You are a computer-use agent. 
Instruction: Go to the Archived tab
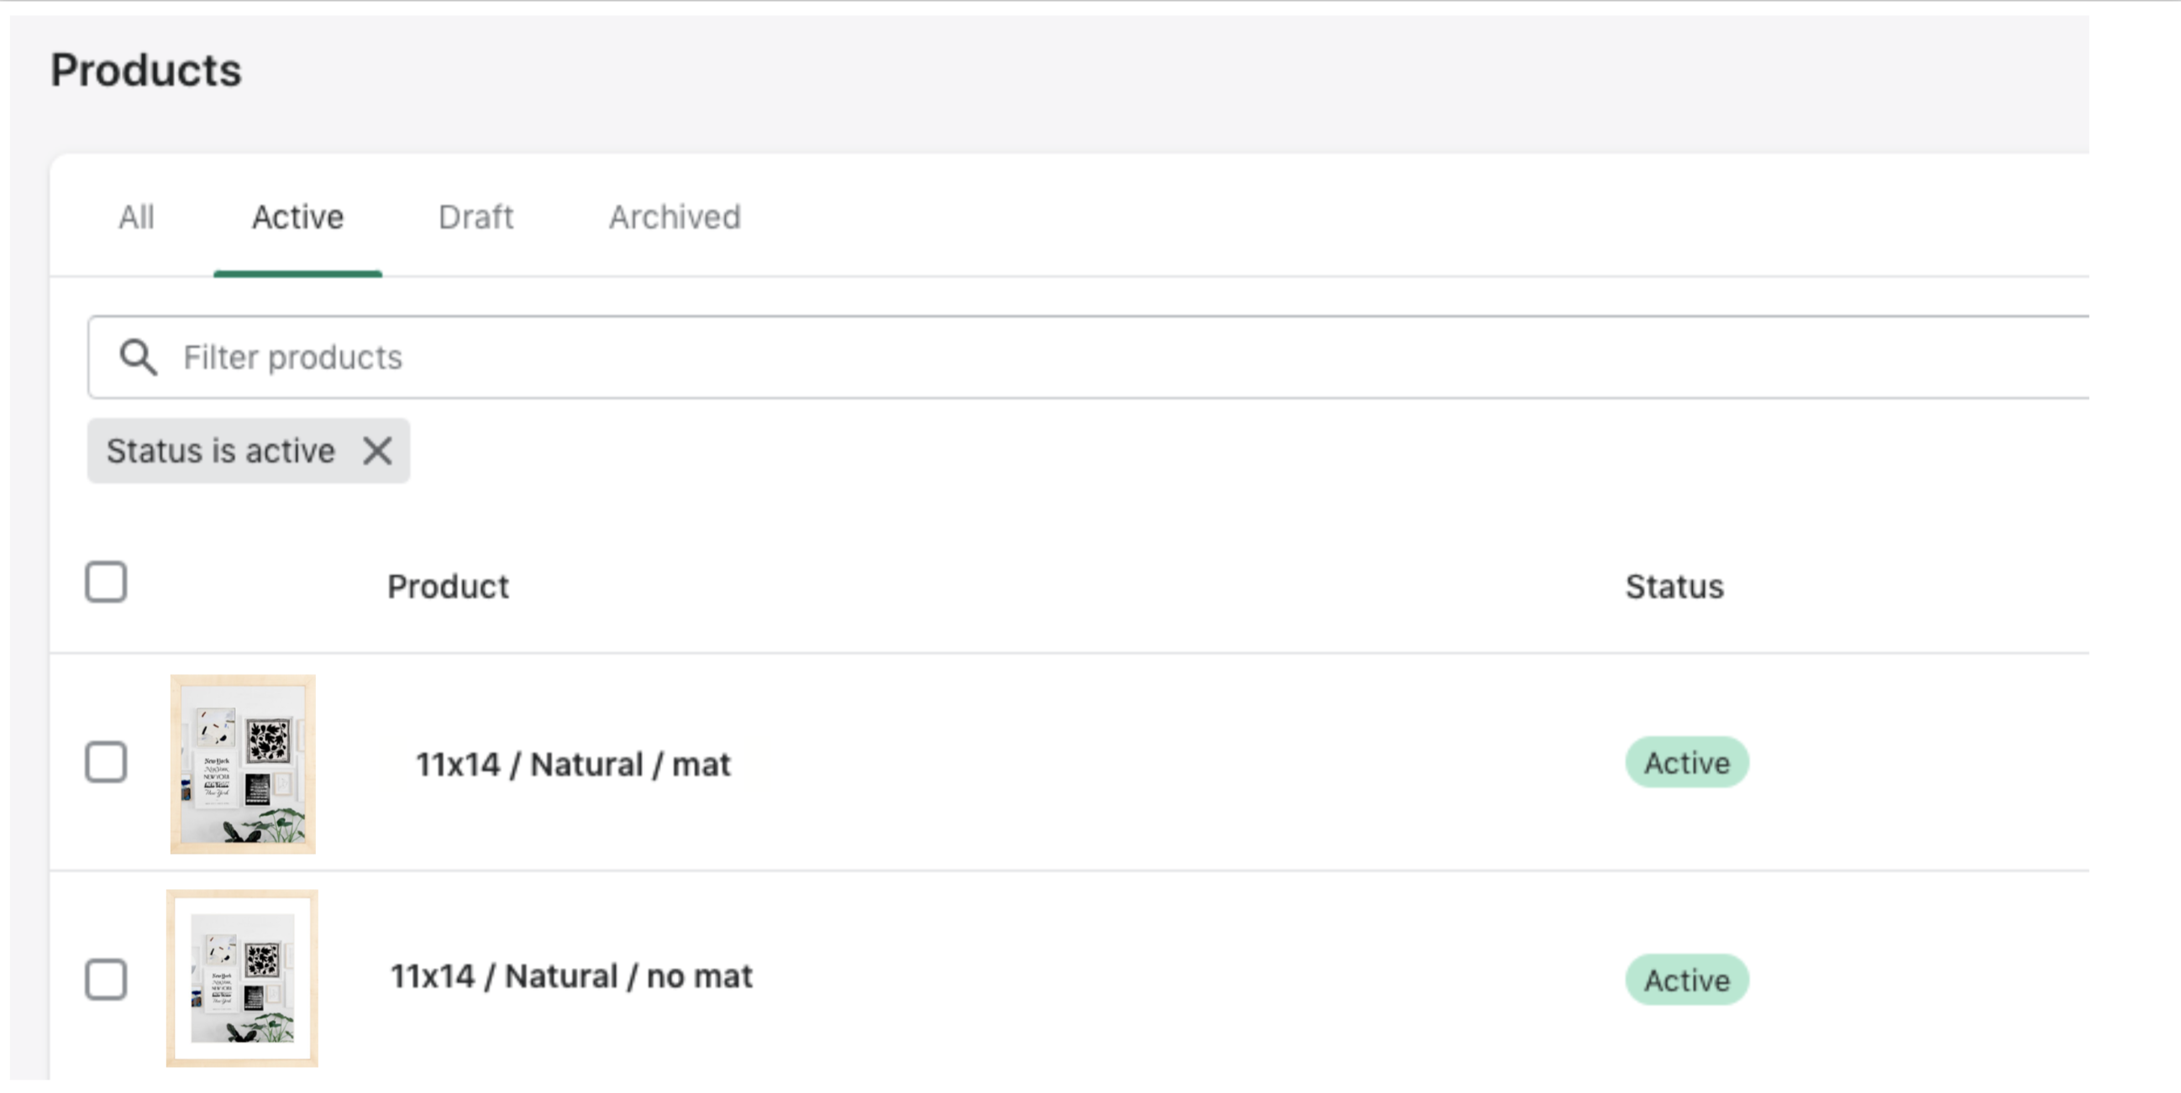[675, 217]
